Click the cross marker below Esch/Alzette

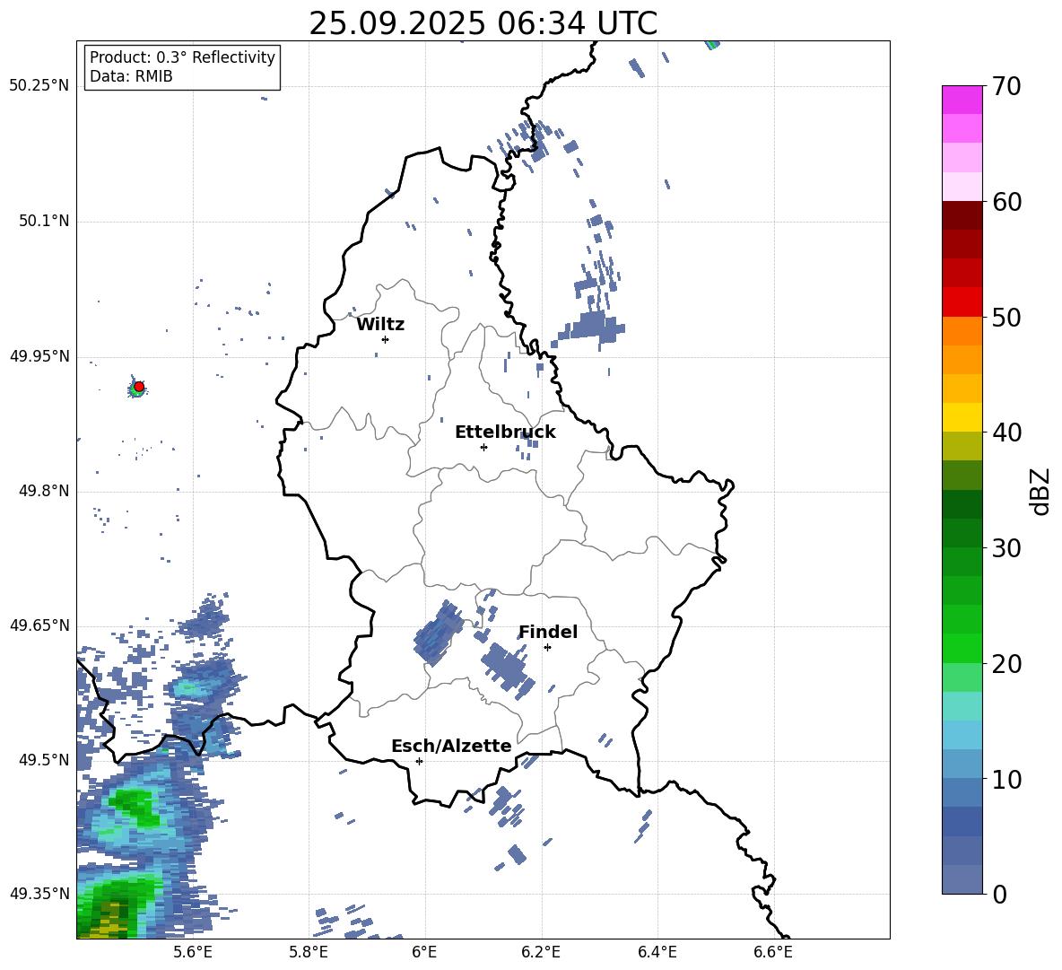tap(419, 761)
